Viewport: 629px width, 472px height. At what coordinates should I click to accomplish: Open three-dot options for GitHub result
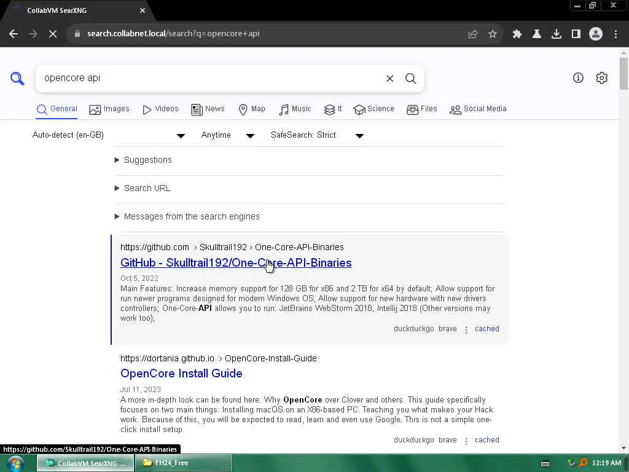click(x=466, y=330)
